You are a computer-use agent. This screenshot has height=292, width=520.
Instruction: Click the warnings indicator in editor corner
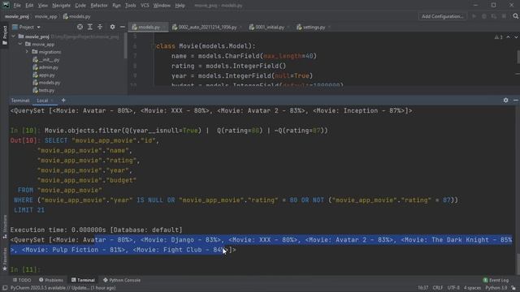click(x=498, y=37)
